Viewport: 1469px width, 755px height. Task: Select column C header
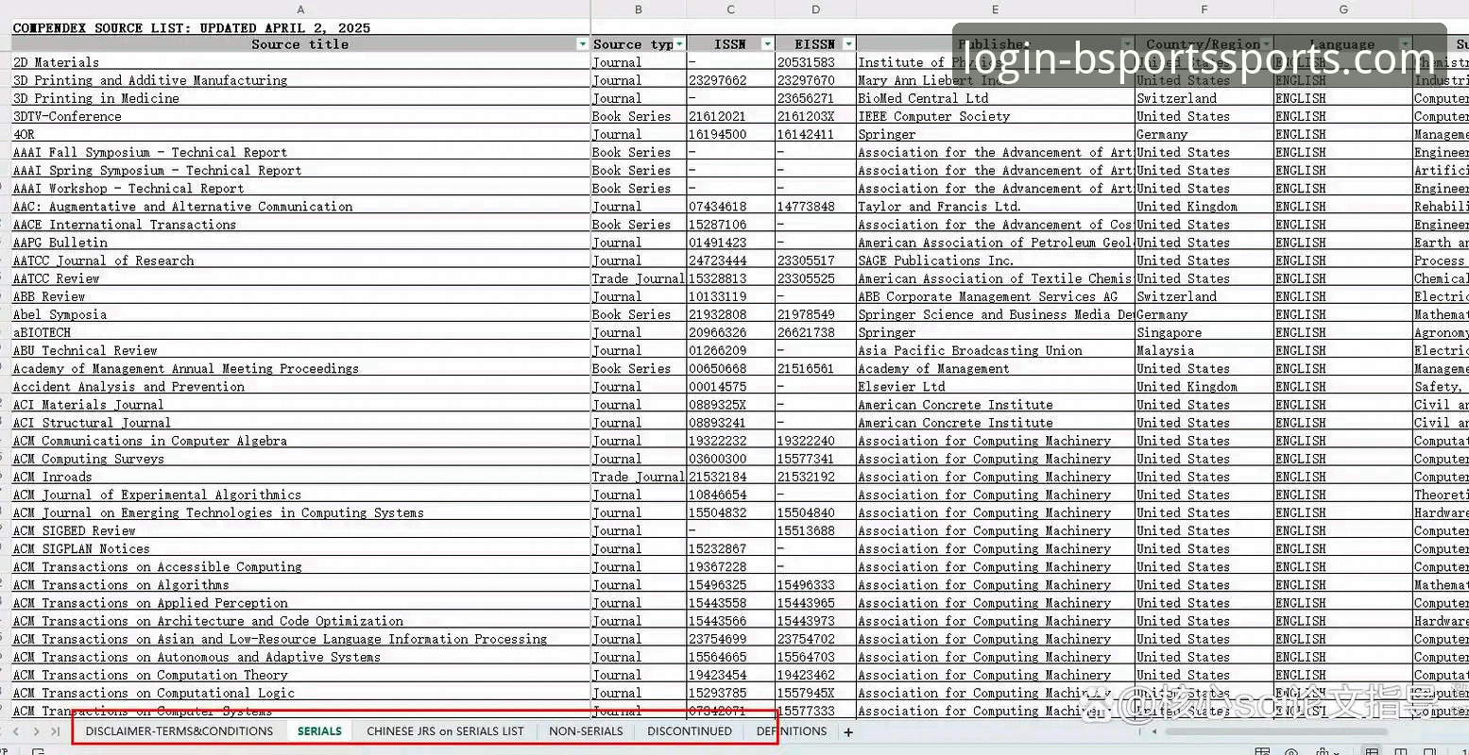(x=730, y=9)
